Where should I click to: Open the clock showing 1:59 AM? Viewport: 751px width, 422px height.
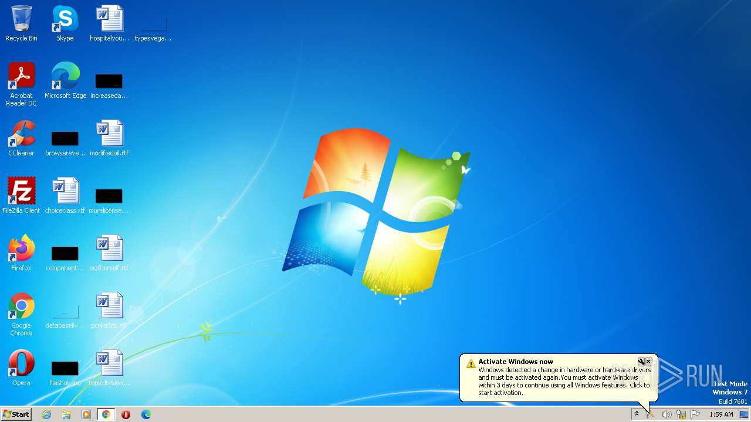tap(721, 414)
